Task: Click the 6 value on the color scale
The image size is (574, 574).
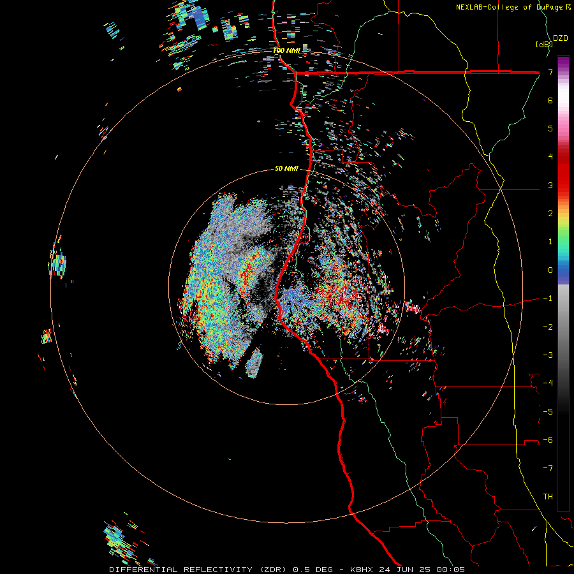Action: click(550, 100)
